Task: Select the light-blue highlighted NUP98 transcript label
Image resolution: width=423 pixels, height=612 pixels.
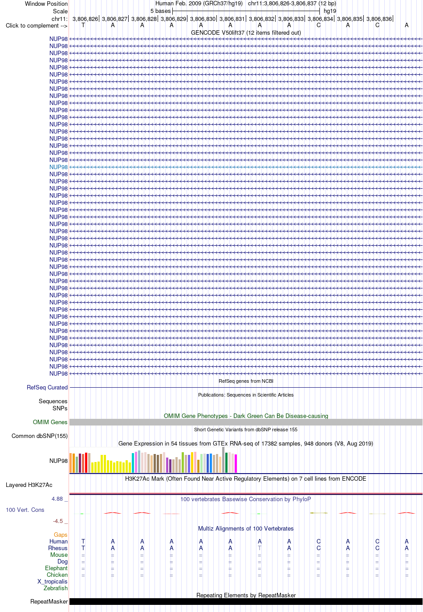Action: click(58, 167)
